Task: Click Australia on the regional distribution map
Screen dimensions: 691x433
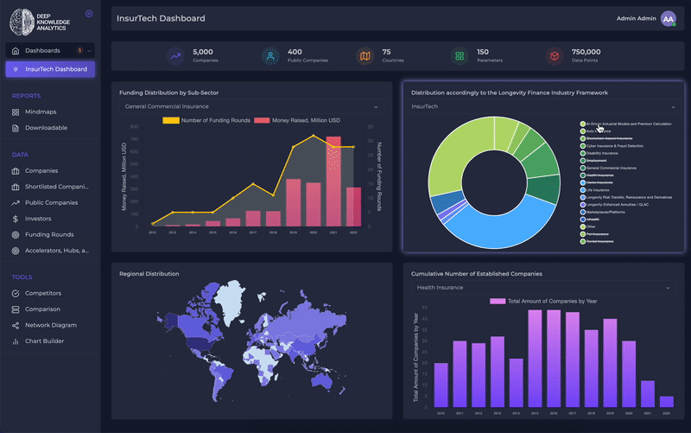Action: (x=322, y=380)
